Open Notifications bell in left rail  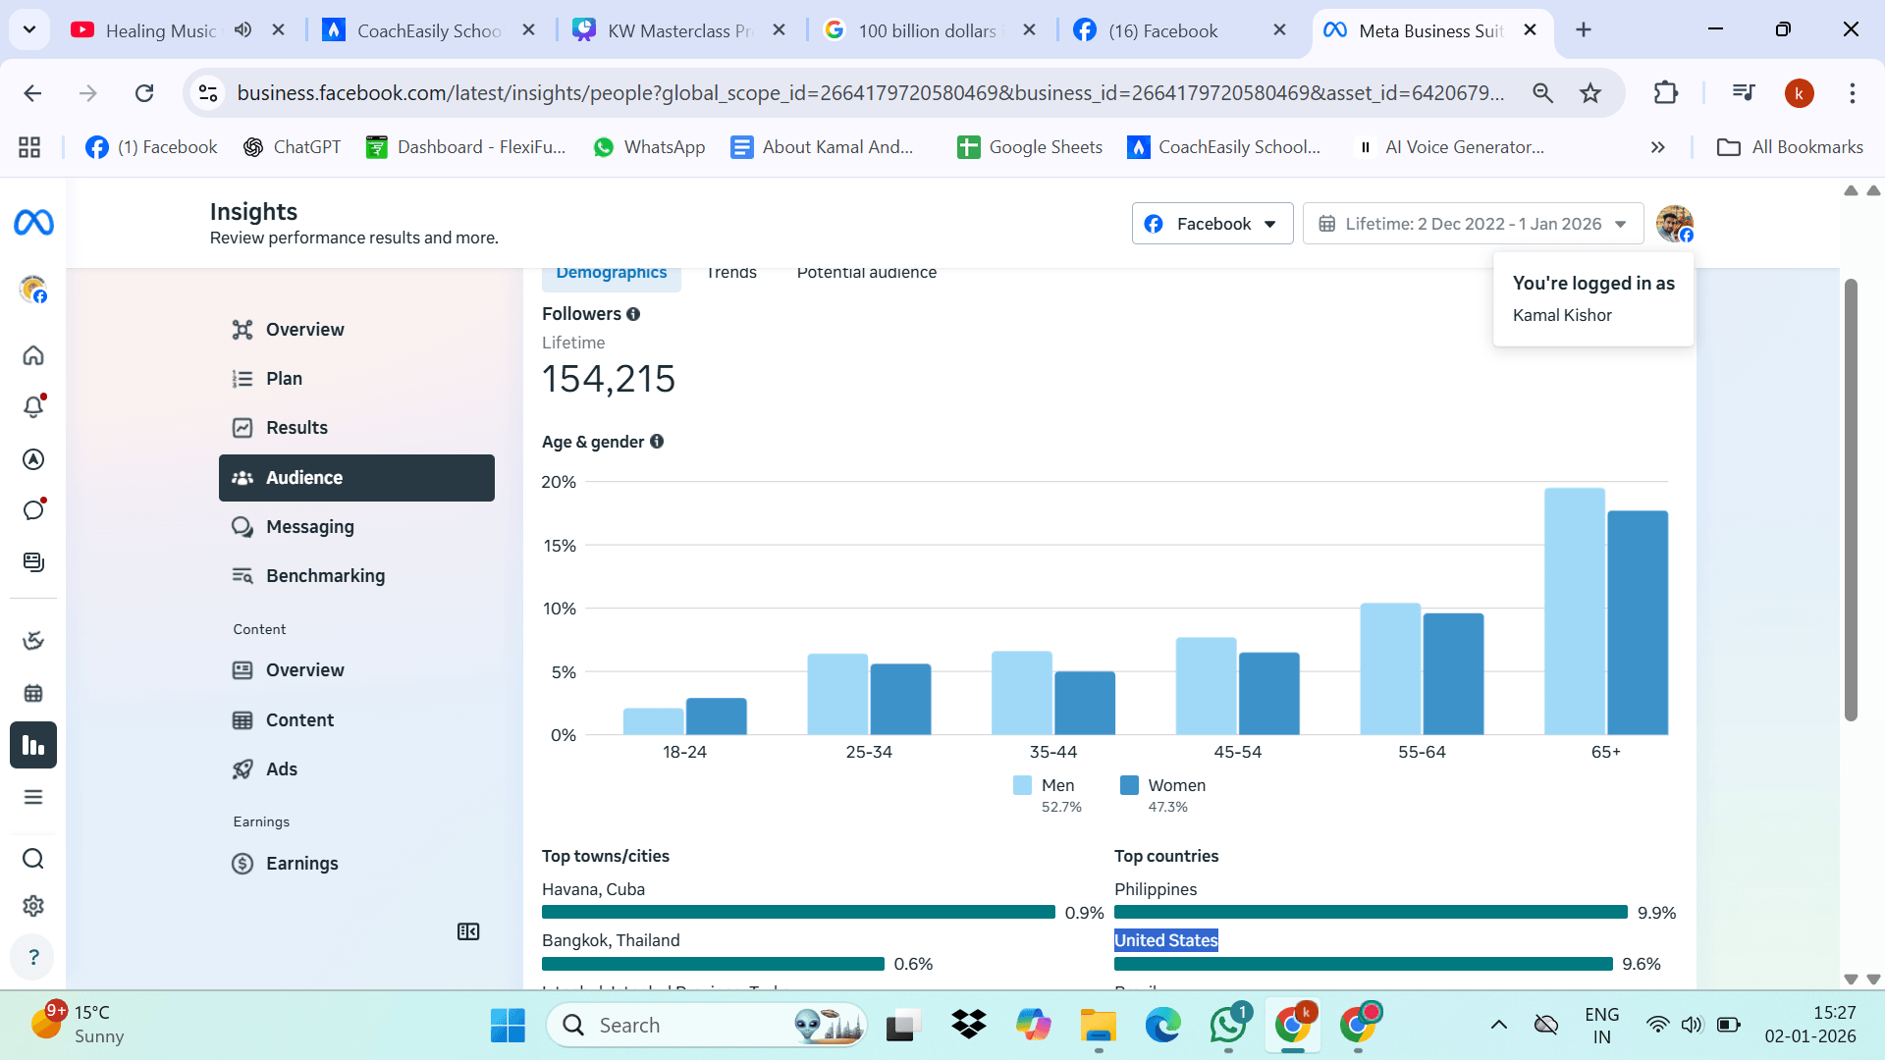(33, 406)
